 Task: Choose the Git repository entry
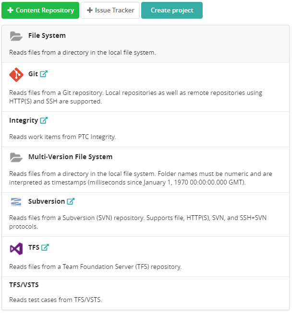coord(33,74)
